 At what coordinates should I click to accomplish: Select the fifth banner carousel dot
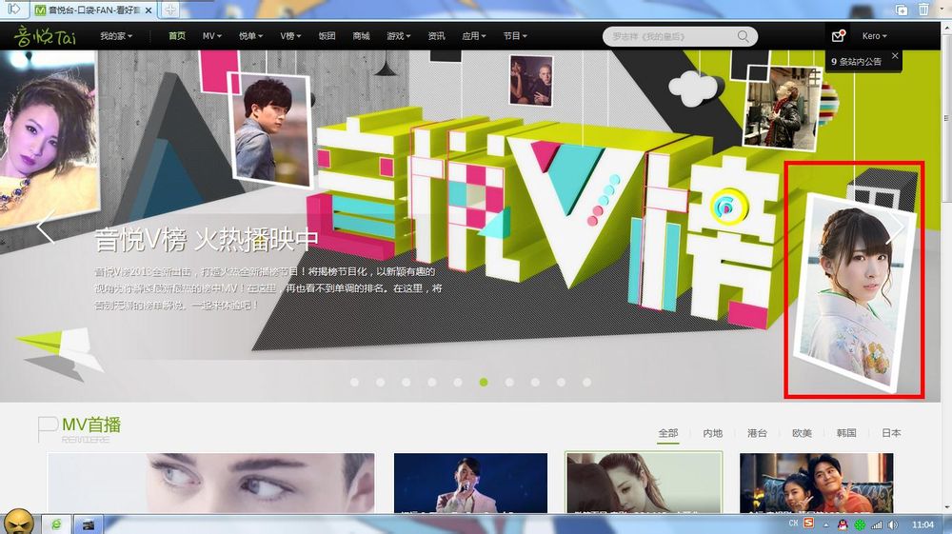coord(458,383)
